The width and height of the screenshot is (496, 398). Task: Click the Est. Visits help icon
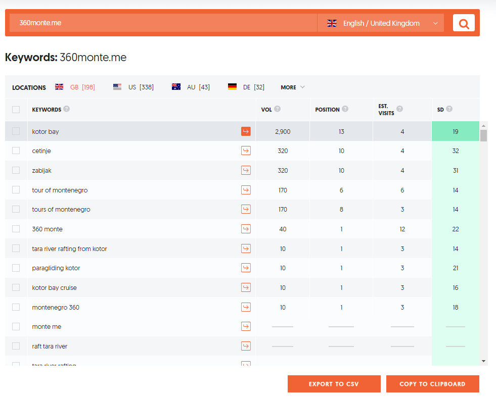point(399,109)
